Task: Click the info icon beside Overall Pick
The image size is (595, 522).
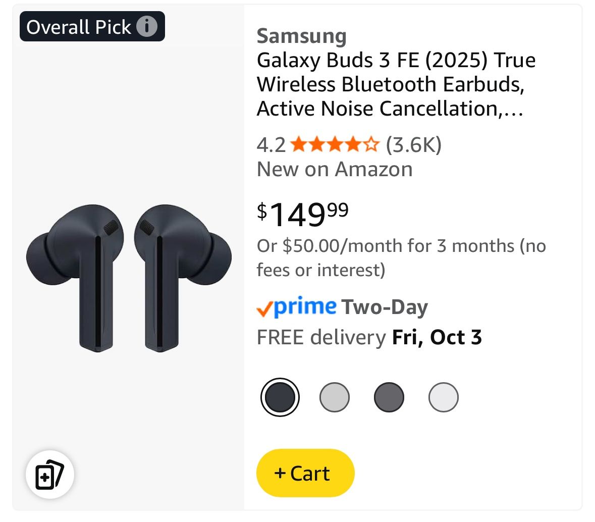Action: pos(147,26)
